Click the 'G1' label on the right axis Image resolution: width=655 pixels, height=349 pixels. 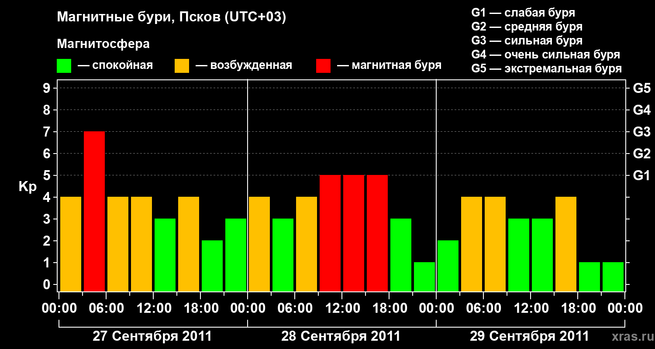coord(642,175)
